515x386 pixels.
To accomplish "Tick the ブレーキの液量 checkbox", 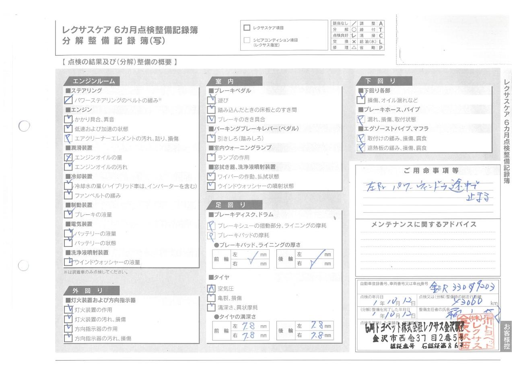I will point(68,215).
